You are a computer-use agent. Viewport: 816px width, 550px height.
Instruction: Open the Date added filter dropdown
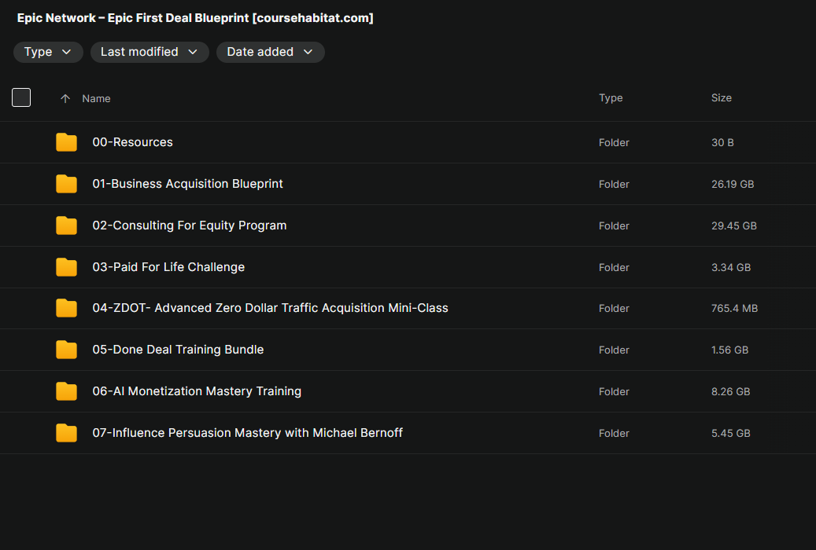click(x=270, y=52)
